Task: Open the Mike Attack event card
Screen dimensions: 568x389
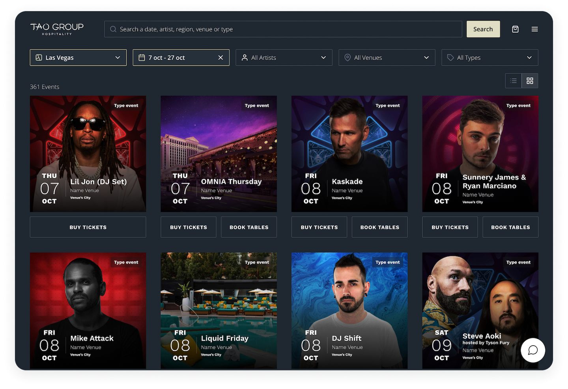Action: pos(88,311)
